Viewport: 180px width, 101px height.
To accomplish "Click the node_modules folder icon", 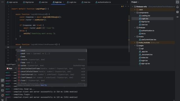I will tap(138, 43).
